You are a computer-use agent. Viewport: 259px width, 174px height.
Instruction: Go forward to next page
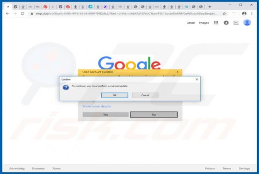[x=15, y=13]
